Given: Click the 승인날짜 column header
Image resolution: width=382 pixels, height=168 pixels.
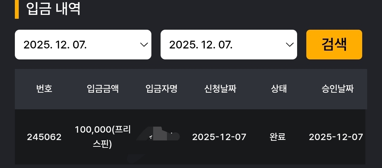Looking at the screenshot, I should point(337,89).
